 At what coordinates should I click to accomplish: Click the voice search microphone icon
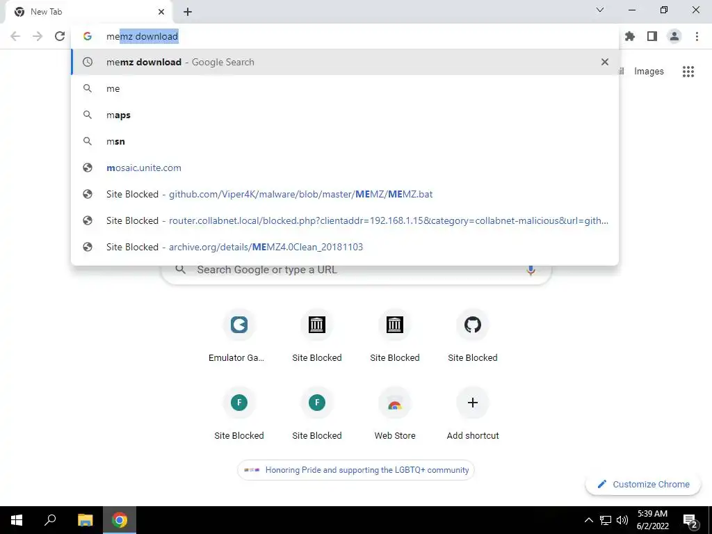pos(531,270)
